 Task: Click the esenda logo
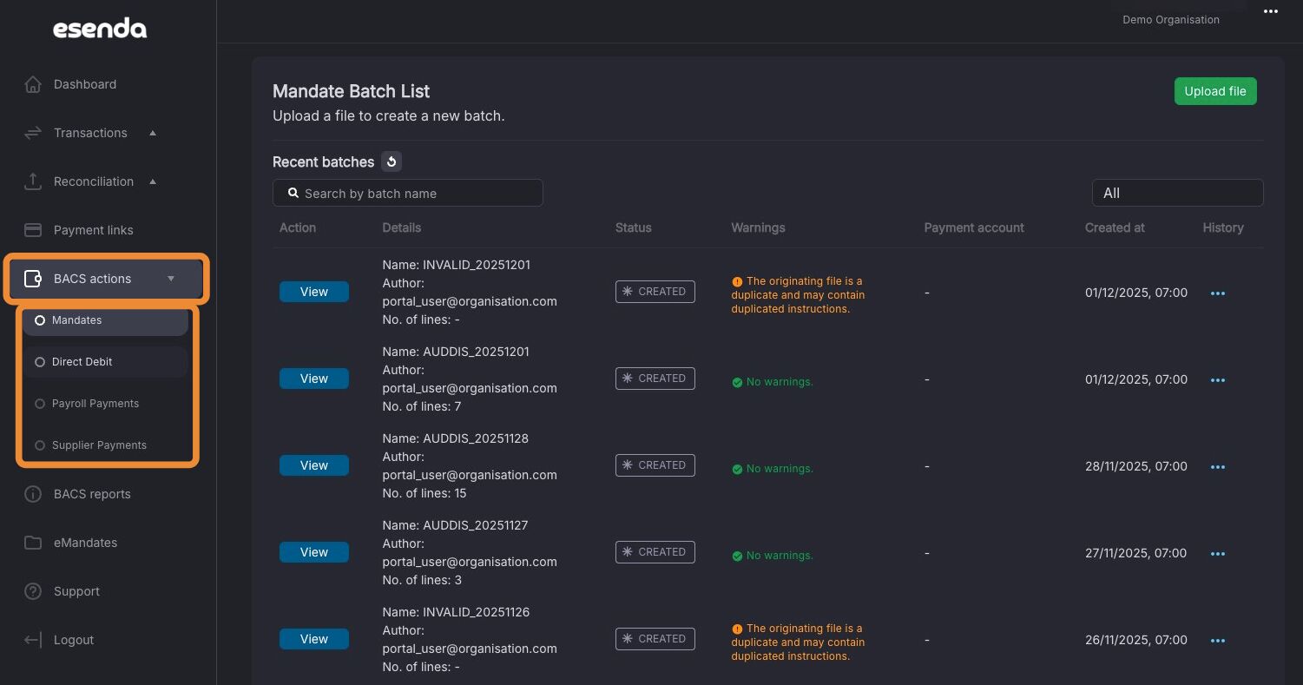100,29
